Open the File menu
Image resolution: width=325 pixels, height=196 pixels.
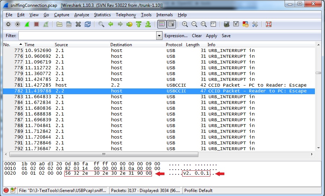[9, 15]
